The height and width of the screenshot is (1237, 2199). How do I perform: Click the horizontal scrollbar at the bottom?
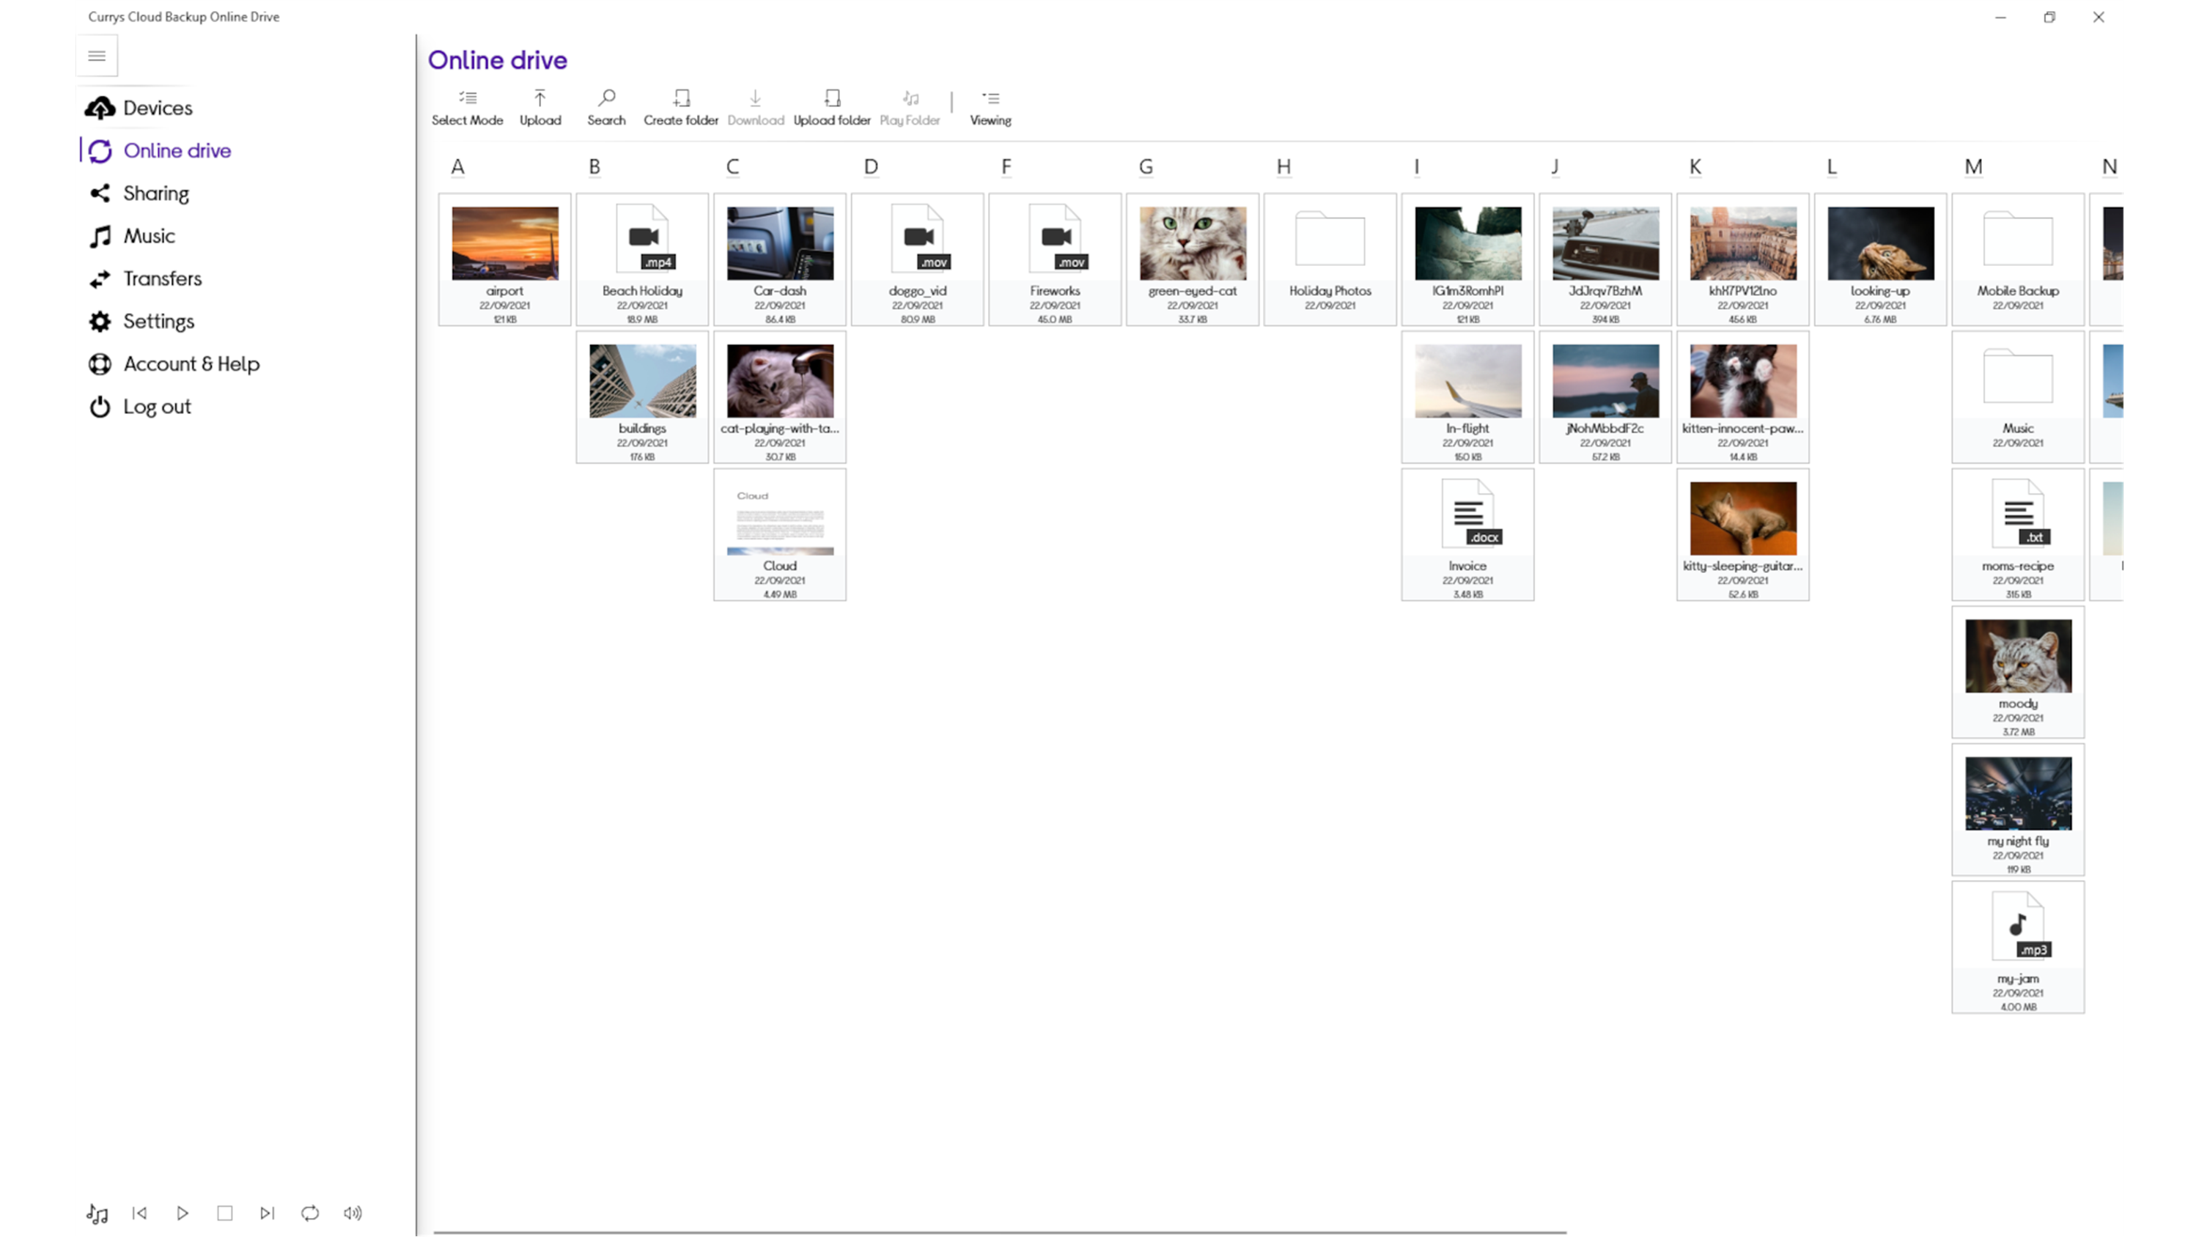tap(999, 1232)
